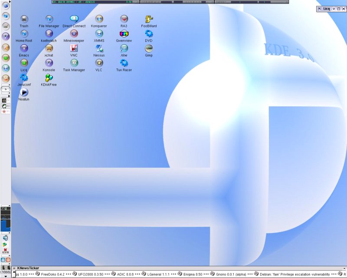Open the Licq window shade dropdown arrow
Image resolution: width=347 pixels, height=278 pixels.
[334, 9]
